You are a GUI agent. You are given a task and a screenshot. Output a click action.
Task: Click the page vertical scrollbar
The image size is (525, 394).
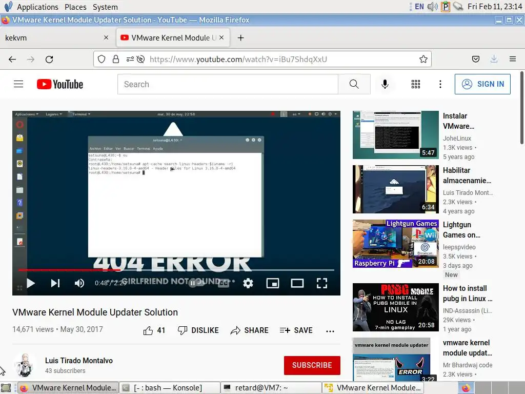point(521,107)
